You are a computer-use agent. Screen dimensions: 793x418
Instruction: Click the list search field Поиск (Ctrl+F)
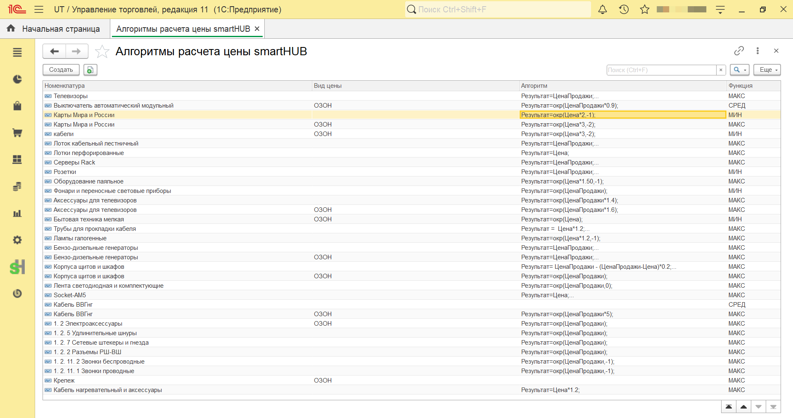pyautogui.click(x=661, y=70)
